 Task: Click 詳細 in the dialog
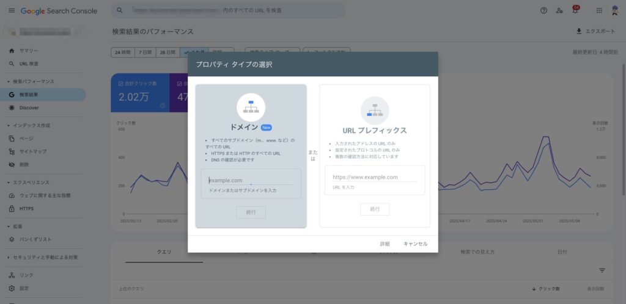coord(385,244)
